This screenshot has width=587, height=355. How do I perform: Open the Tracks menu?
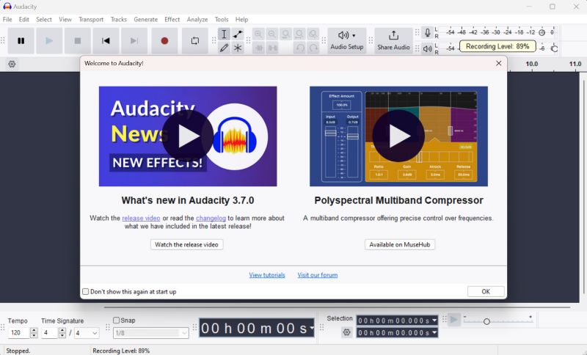[119, 20]
